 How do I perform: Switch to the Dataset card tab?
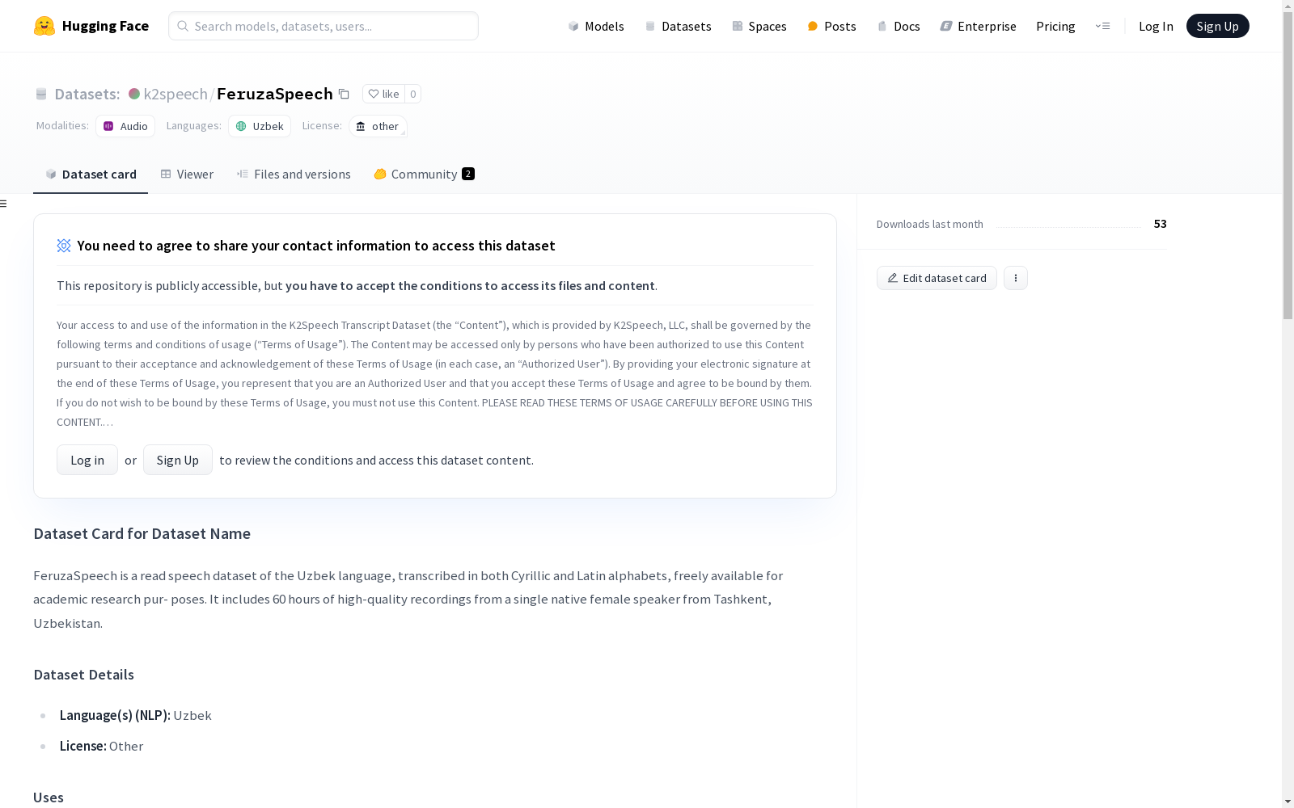91,175
